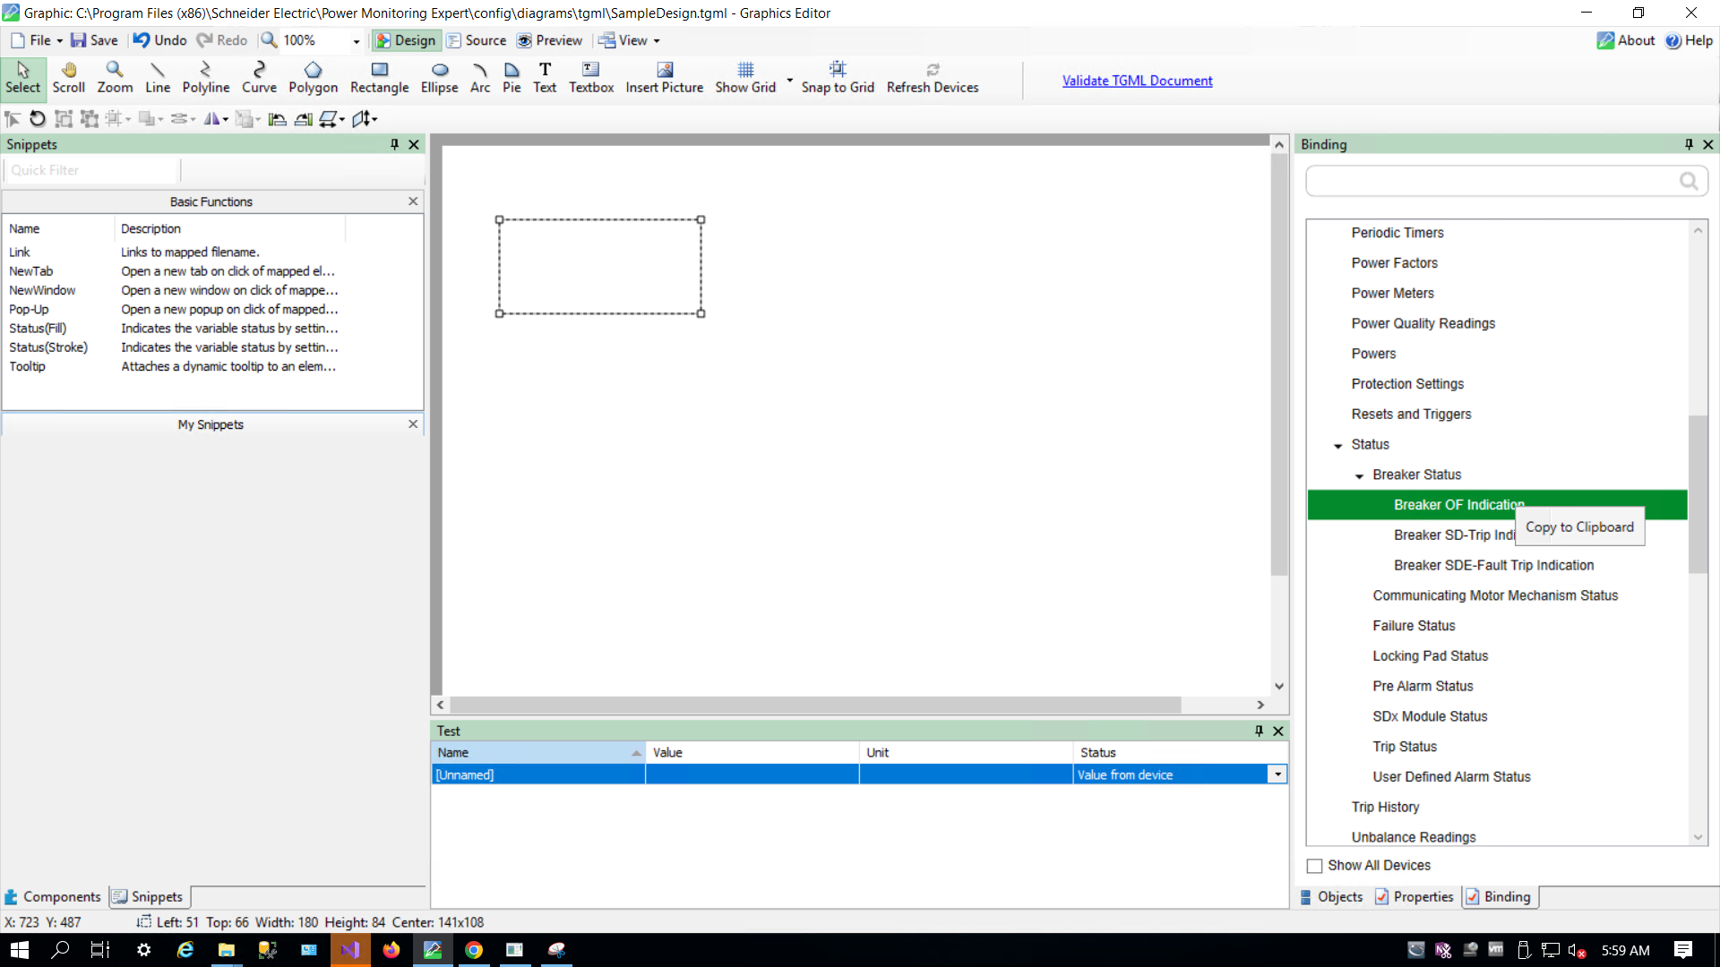The image size is (1720, 967).
Task: Open the zoom percentage dropdown
Action: [x=356, y=41]
